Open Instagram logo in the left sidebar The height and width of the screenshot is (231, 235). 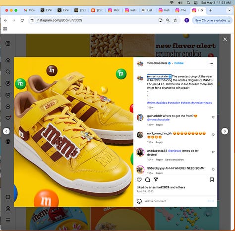pyautogui.click(x=8, y=44)
